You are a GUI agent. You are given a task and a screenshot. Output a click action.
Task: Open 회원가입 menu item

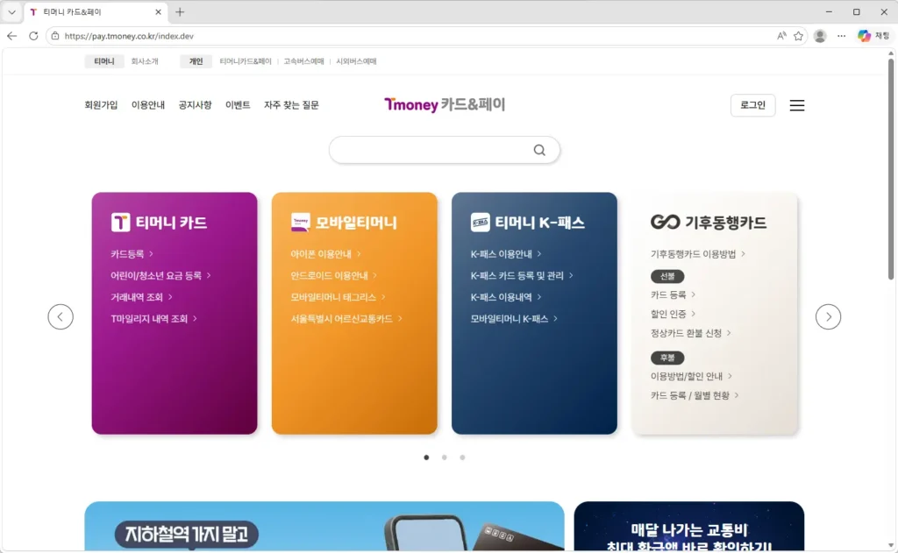(101, 105)
